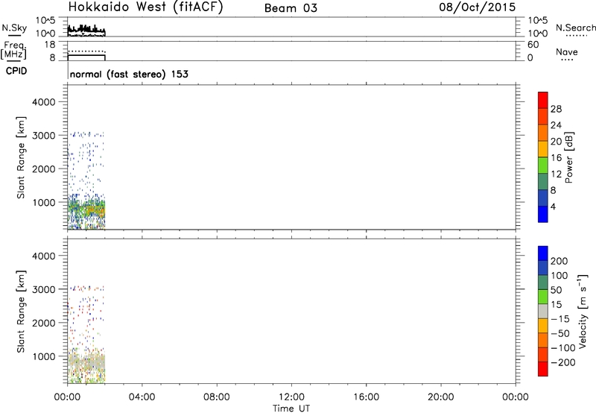This screenshot has height=413, width=596.
Task: Select the '4' value on Power scale
Action: coord(553,206)
